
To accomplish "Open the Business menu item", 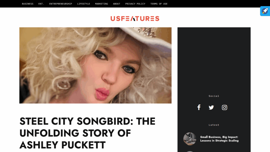I will [x=27, y=4].
